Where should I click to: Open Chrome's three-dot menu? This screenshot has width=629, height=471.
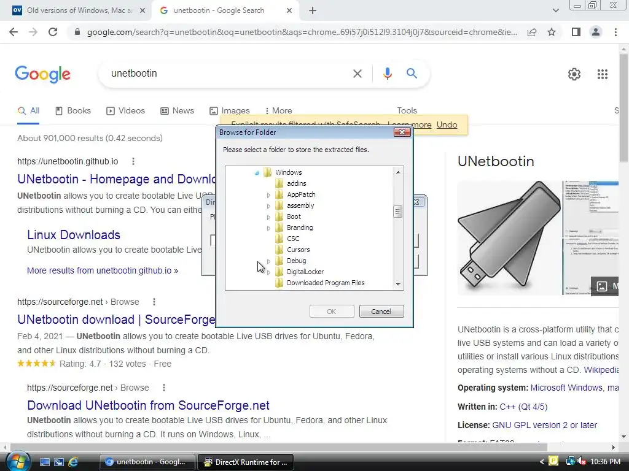click(x=615, y=32)
